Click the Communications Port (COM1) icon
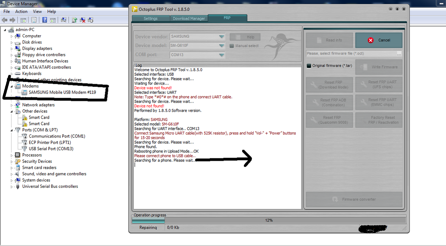Viewport: 446px width, 246px height. pos(24,136)
